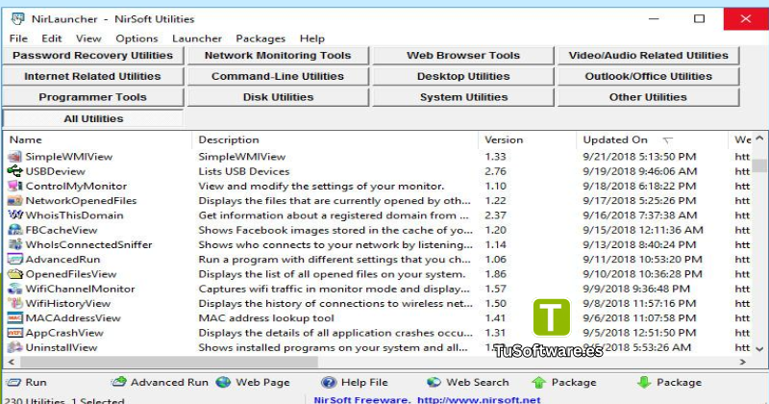
Task: Switch to Programmer Tools group
Action: 92,97
